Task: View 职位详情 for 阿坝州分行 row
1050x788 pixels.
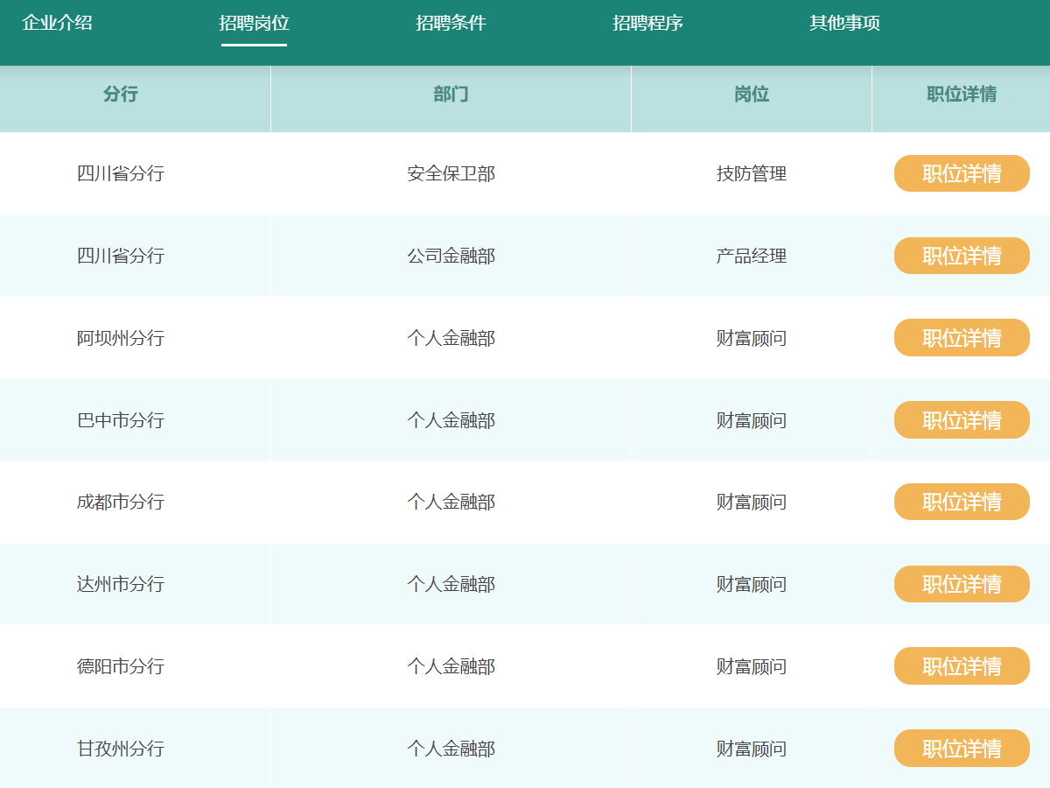Action: coord(962,338)
